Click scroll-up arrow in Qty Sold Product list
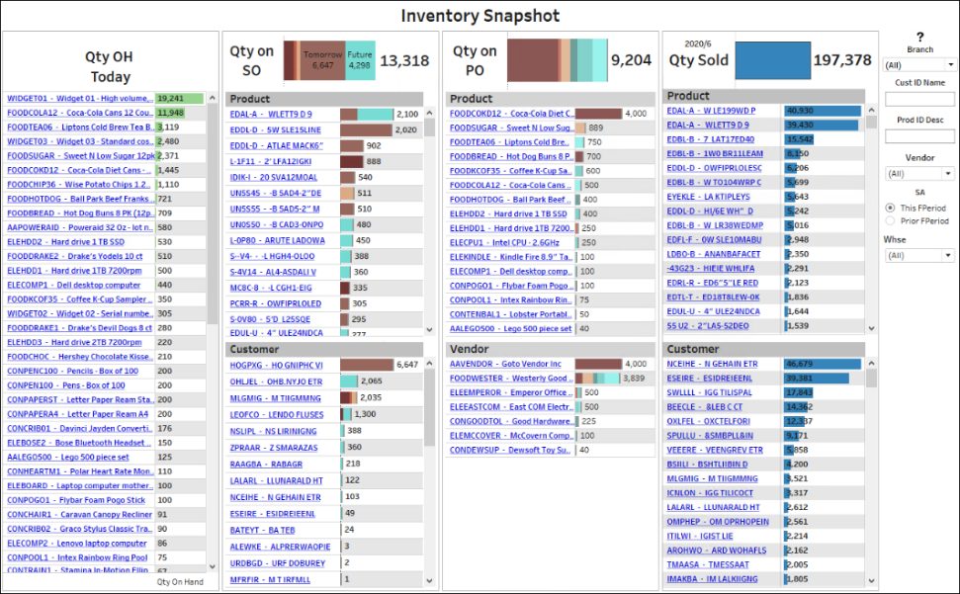The image size is (960, 594). 871,110
